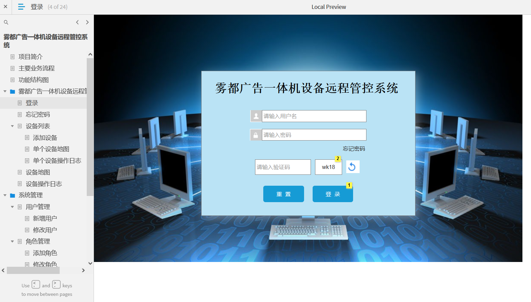Click the page icon next to 新增用户
This screenshot has width=531, height=302.
pyautogui.click(x=27, y=219)
